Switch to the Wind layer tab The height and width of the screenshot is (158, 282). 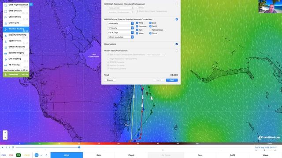pyautogui.click(x=67, y=155)
